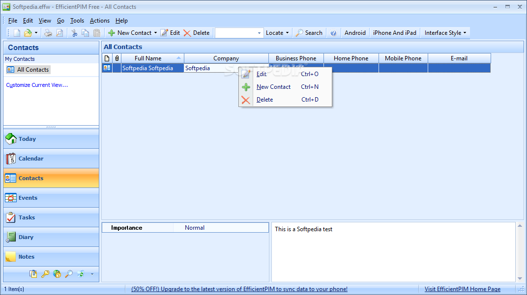Screen dimensions: 527x295
Task: Open the File menu
Action: click(13, 21)
